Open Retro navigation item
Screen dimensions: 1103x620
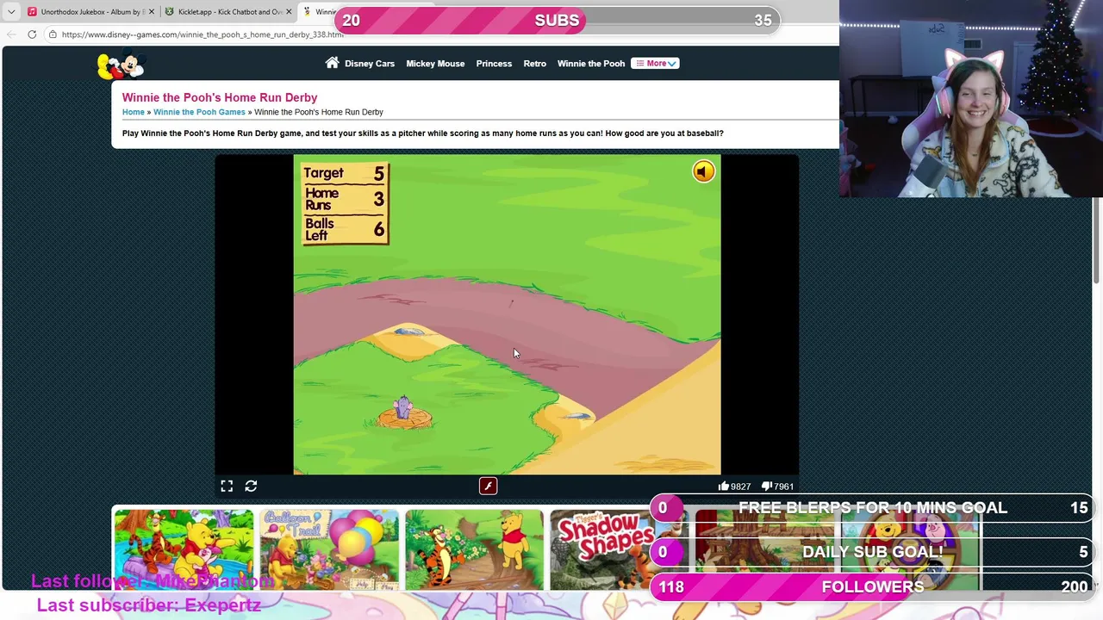coord(534,64)
